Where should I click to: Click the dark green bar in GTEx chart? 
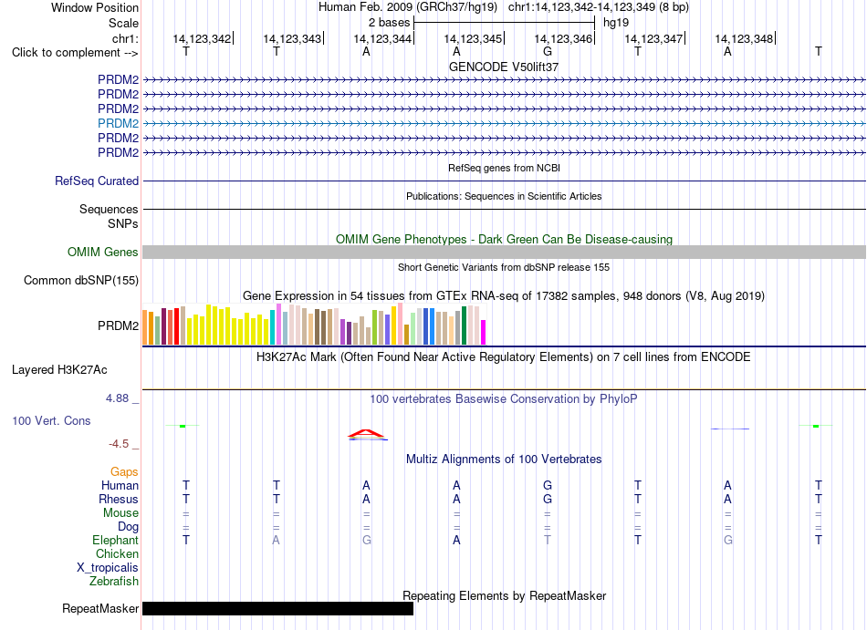click(x=464, y=325)
